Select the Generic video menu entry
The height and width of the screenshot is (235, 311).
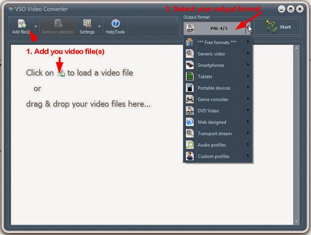pos(218,54)
